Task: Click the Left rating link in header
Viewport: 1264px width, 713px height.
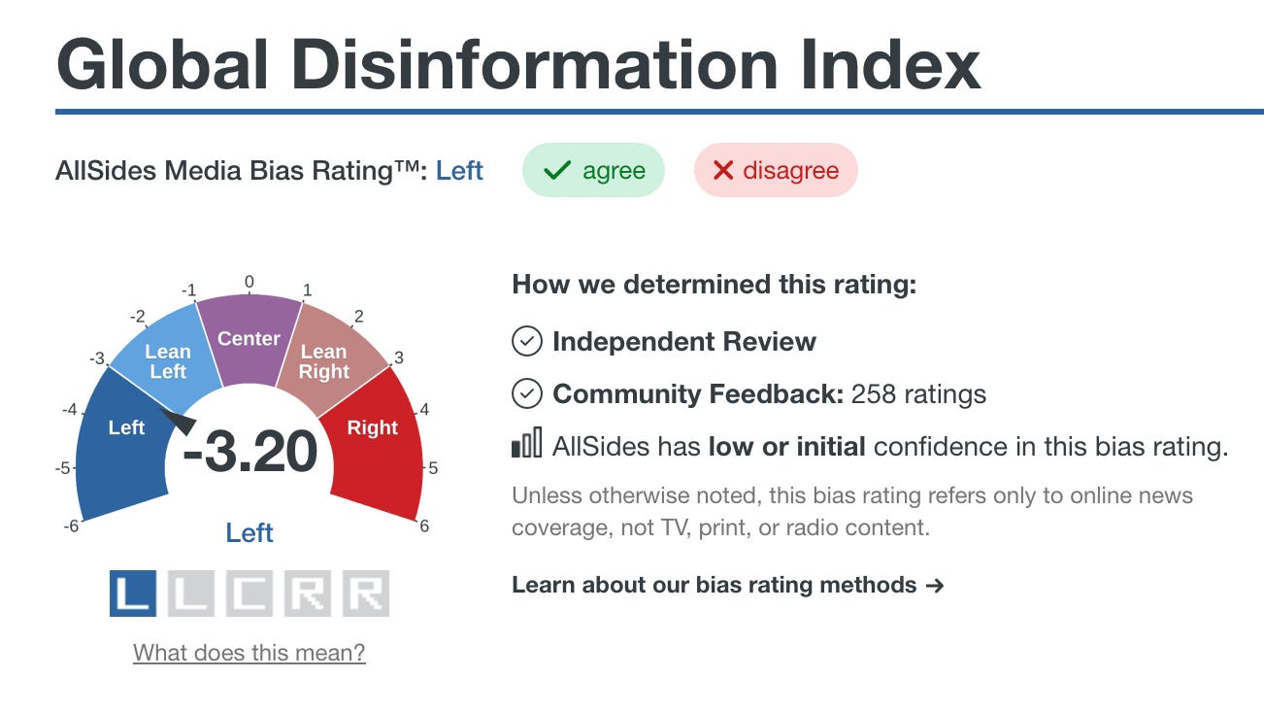Action: [459, 171]
